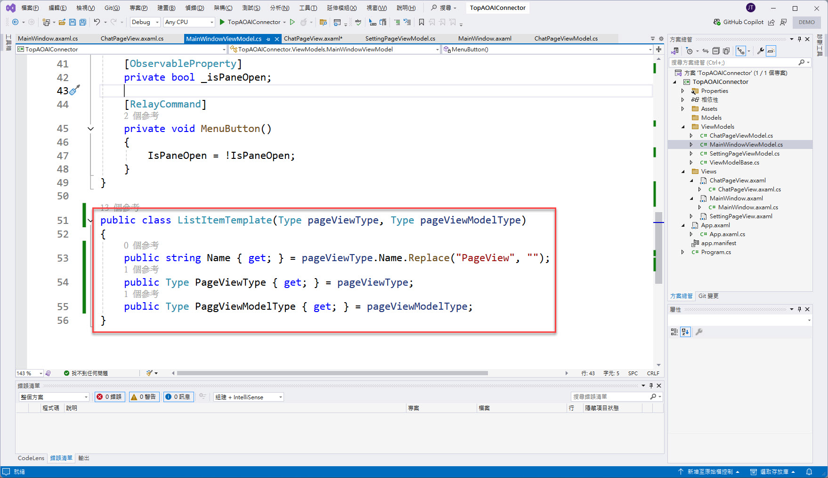This screenshot has height=478, width=828.
Task: Click the quick actions screwdriver icon at line 43
Action: click(x=75, y=90)
